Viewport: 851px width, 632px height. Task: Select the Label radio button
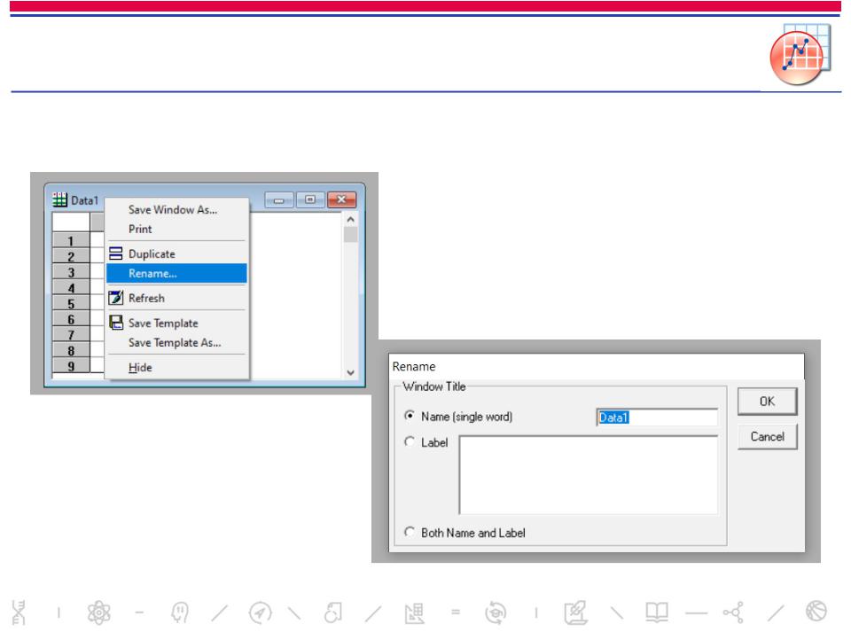[x=410, y=441]
